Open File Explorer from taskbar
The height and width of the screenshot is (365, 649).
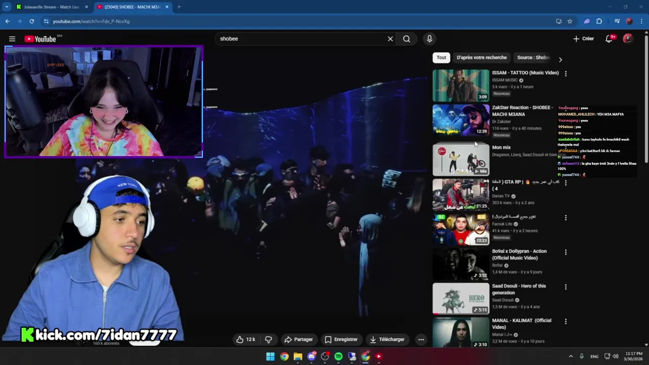coord(298,356)
